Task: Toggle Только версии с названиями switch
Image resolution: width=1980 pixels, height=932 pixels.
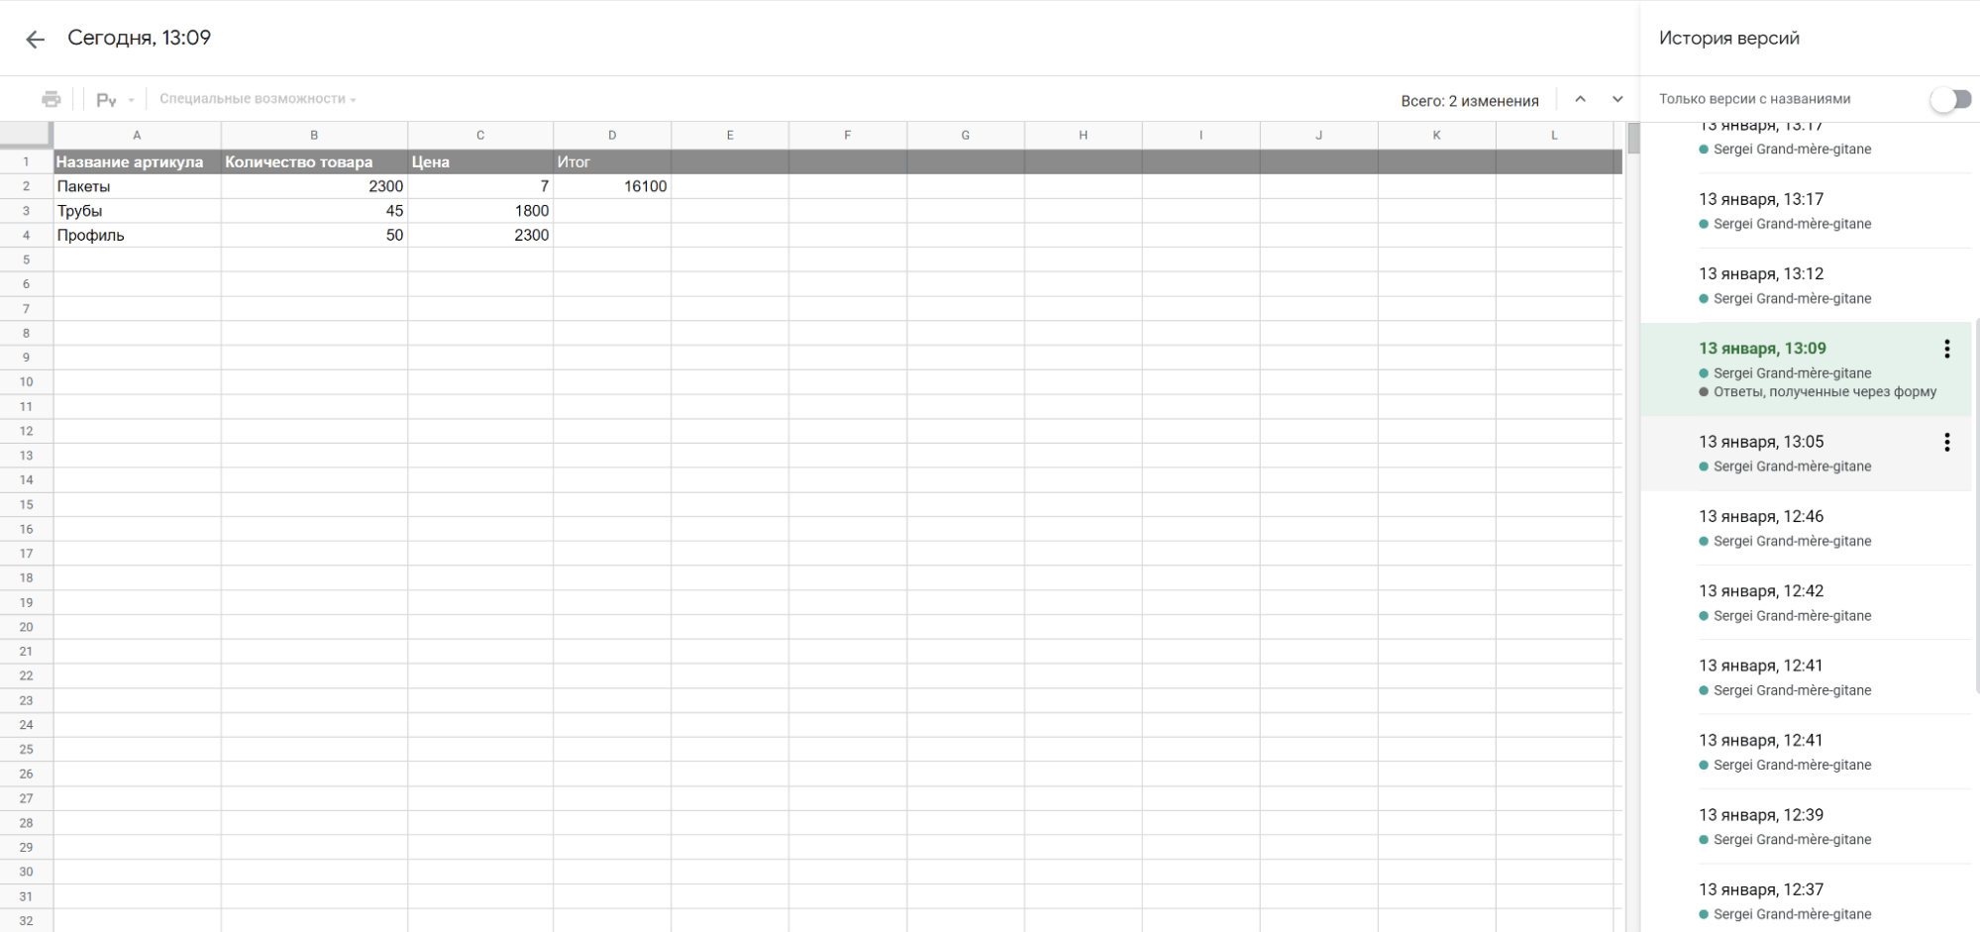Action: coord(1950,99)
